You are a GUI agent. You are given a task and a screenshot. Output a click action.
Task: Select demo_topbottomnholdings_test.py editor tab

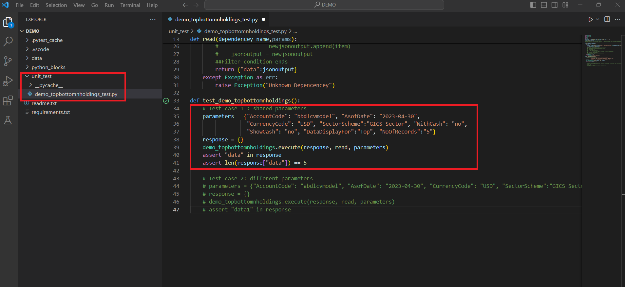pyautogui.click(x=217, y=19)
